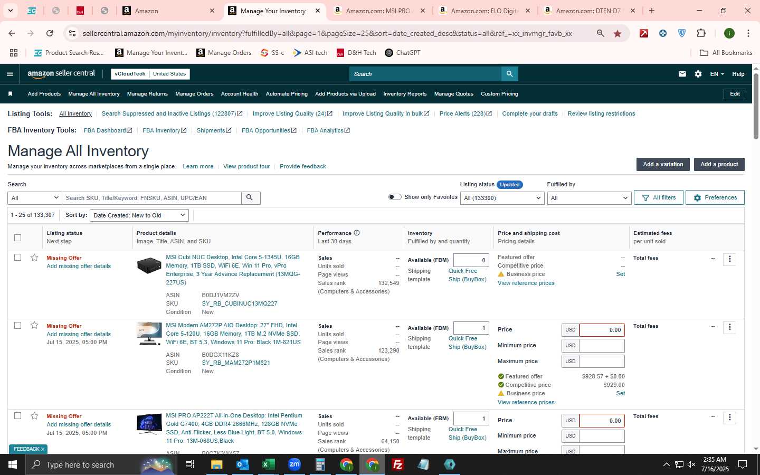Open Price Alerts (228) link
Viewport: 760px width, 475px height.
pos(465,113)
